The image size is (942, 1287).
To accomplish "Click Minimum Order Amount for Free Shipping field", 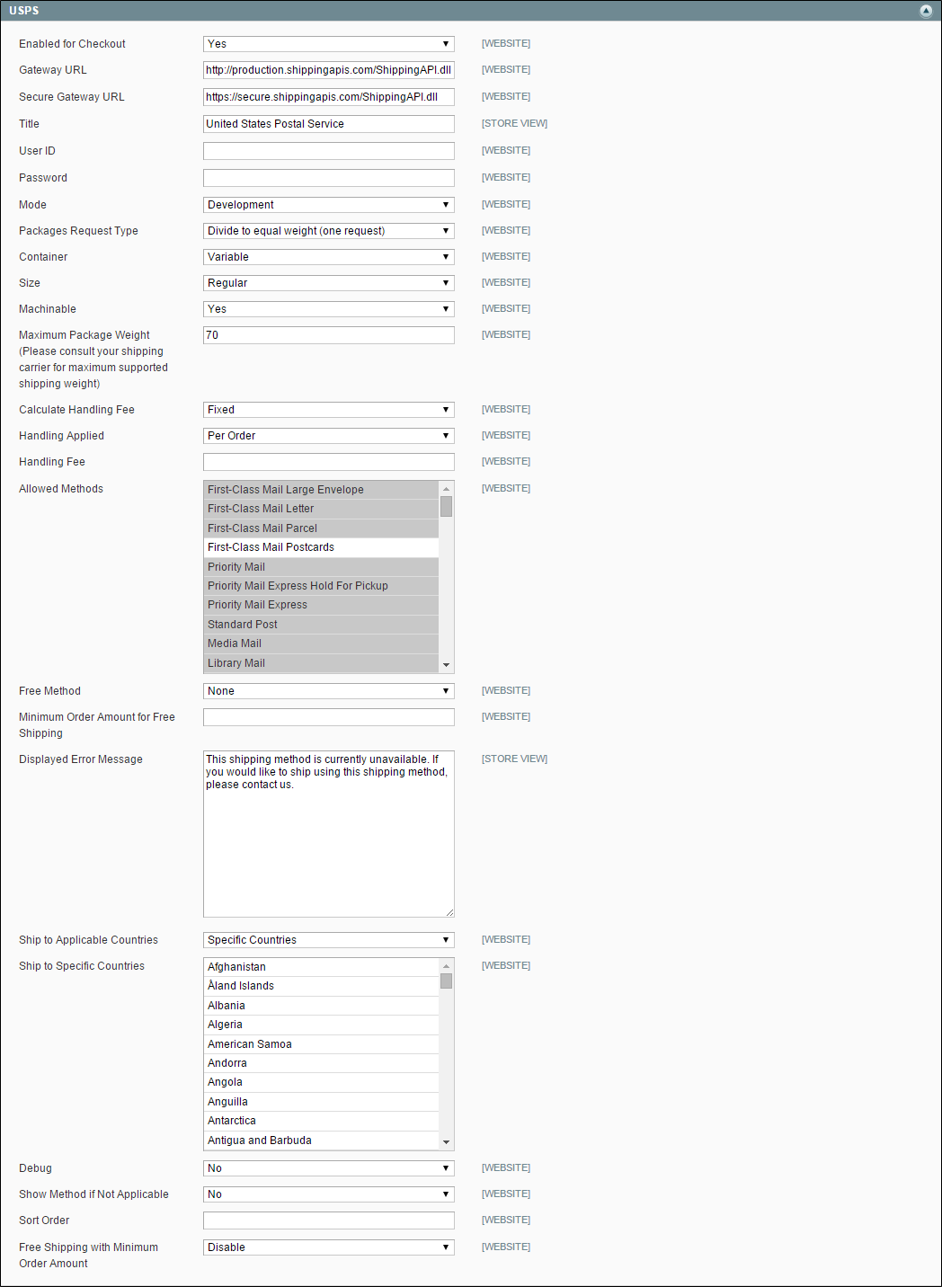I will pyautogui.click(x=329, y=717).
